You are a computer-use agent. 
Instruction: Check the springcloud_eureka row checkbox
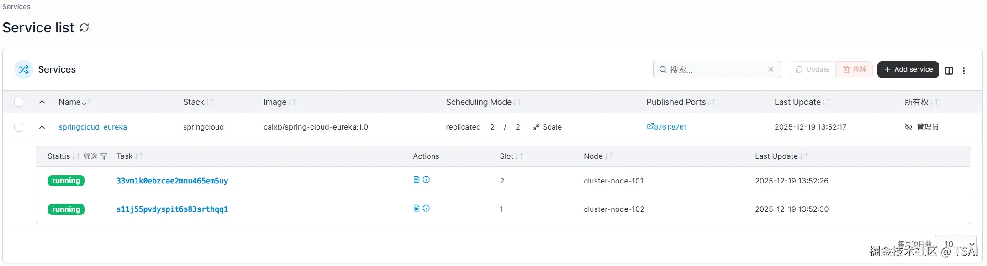pos(19,127)
